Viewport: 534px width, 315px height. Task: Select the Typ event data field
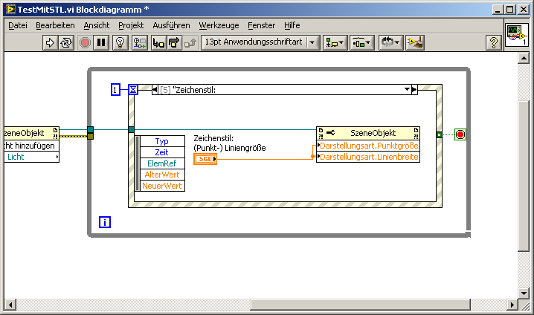point(162,141)
